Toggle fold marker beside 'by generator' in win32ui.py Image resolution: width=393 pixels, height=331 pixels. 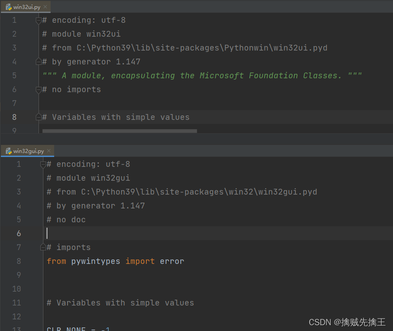coord(38,62)
